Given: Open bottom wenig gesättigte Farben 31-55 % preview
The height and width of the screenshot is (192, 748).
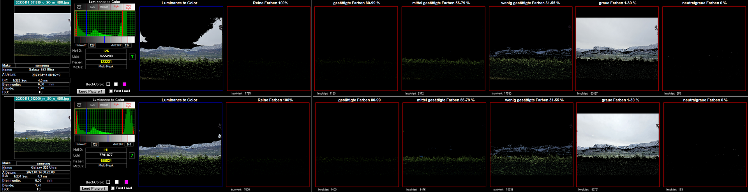Looking at the screenshot, I should pyautogui.click(x=531, y=145).
